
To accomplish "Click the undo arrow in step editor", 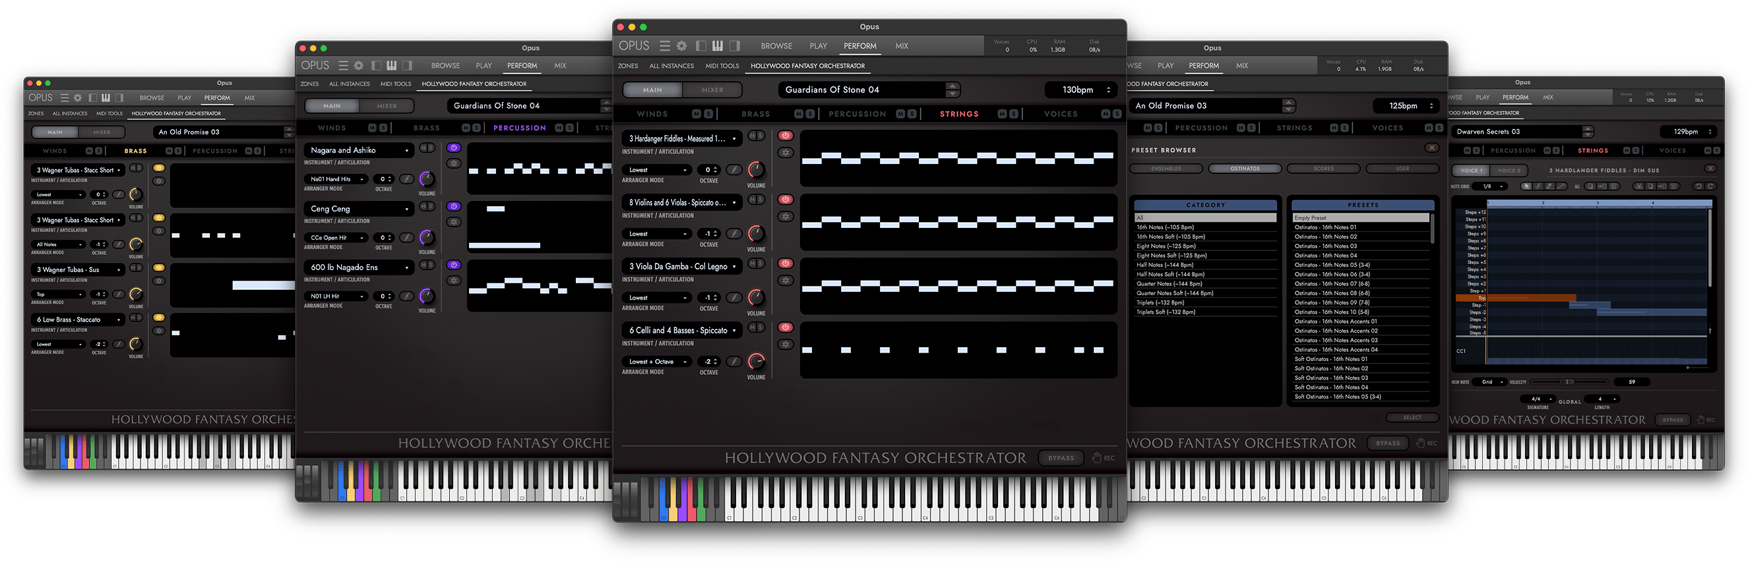I will (1699, 186).
